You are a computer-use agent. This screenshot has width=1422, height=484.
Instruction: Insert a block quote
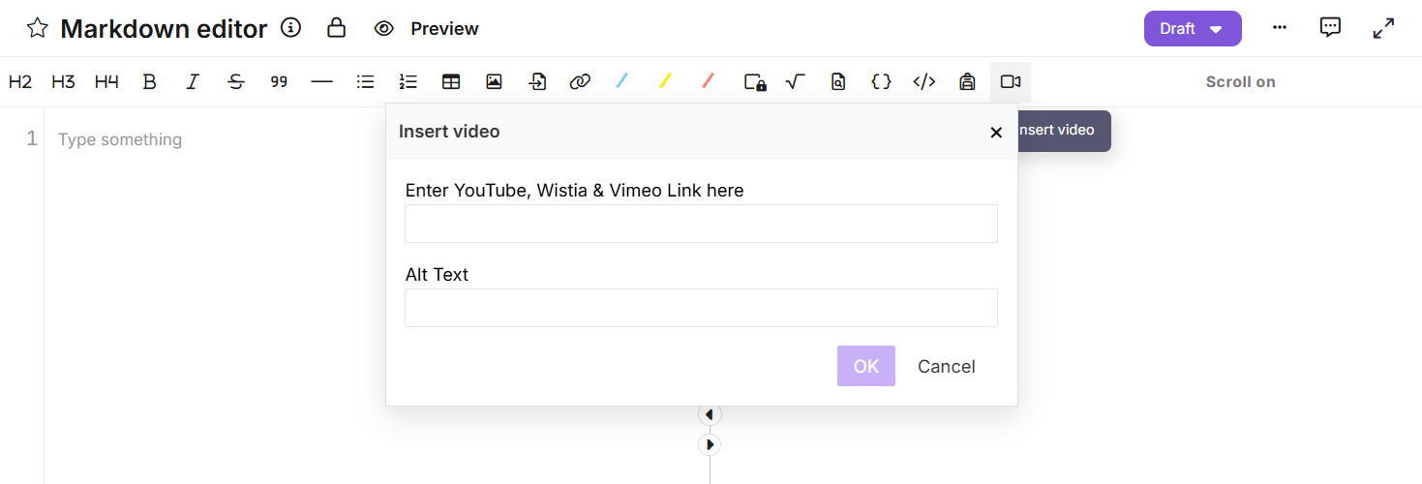[279, 82]
